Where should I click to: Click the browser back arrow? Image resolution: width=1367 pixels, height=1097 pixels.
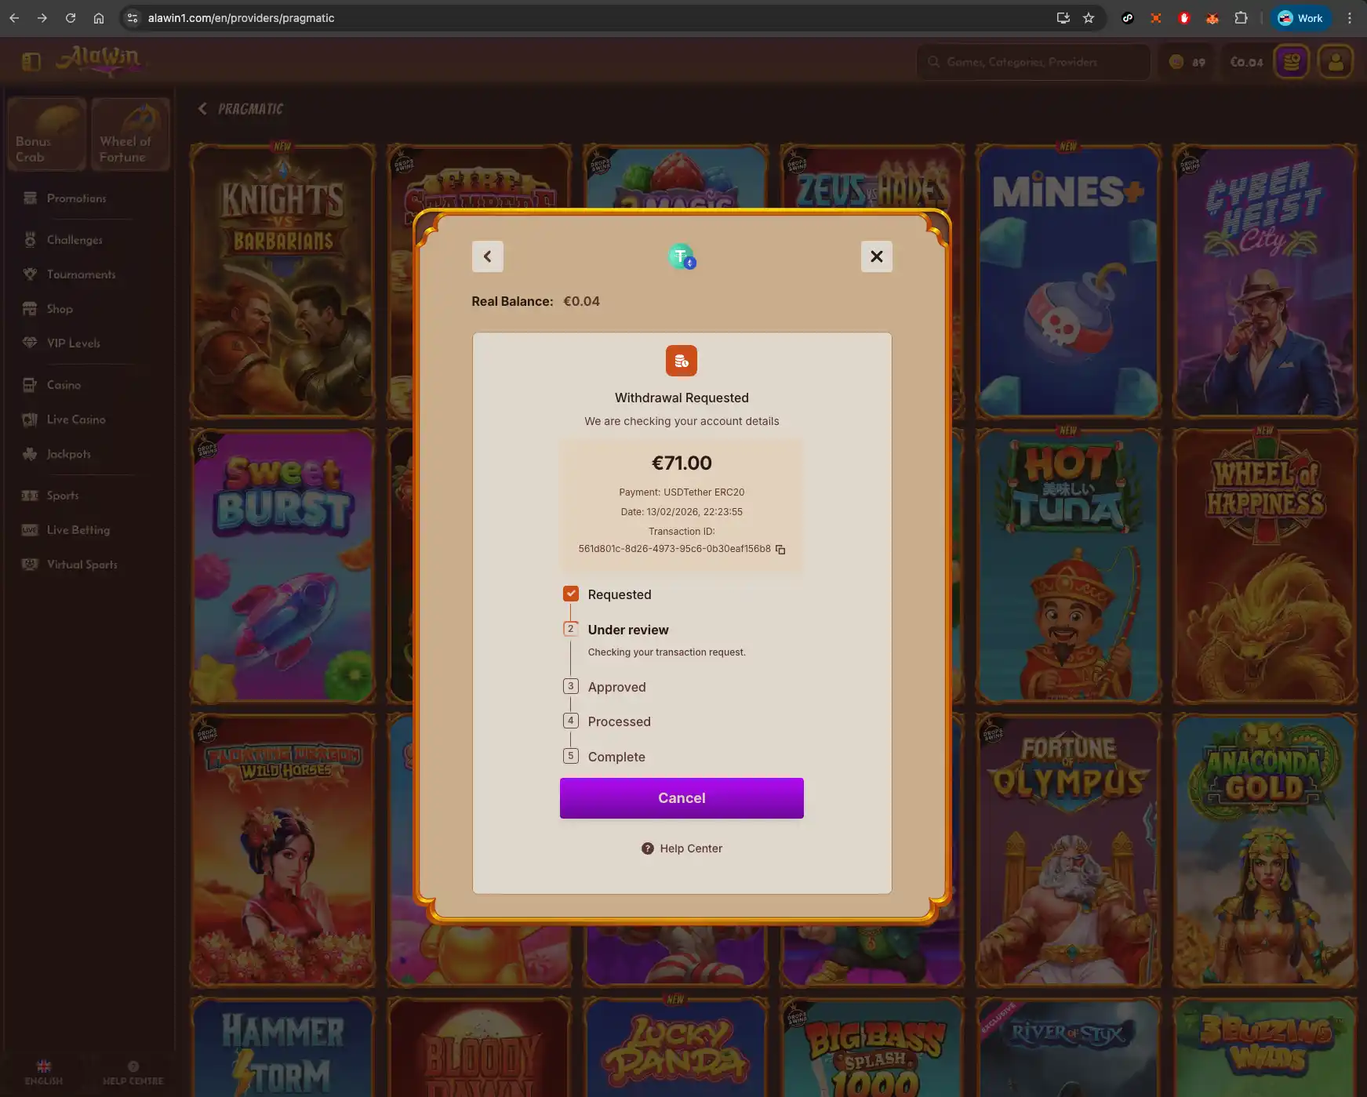[14, 18]
